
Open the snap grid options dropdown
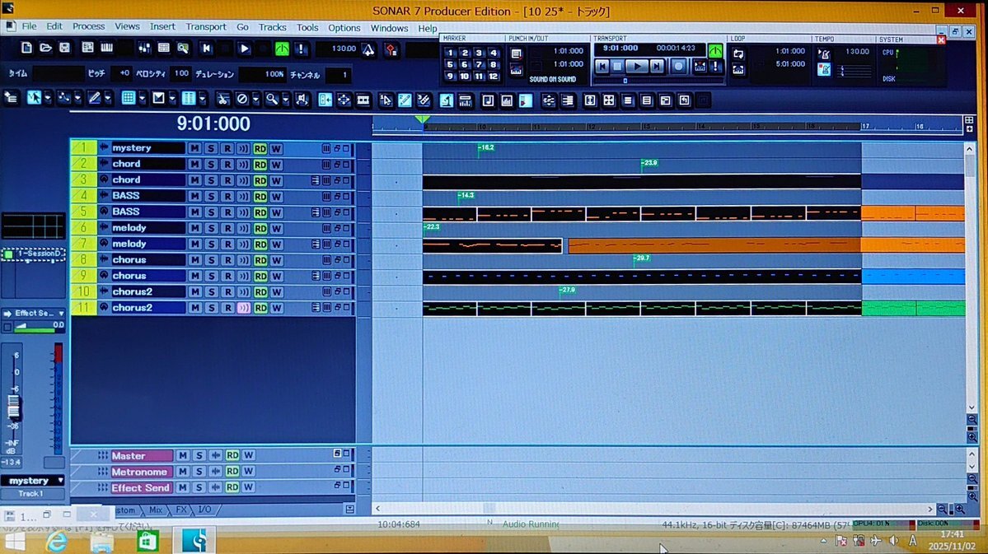point(142,99)
